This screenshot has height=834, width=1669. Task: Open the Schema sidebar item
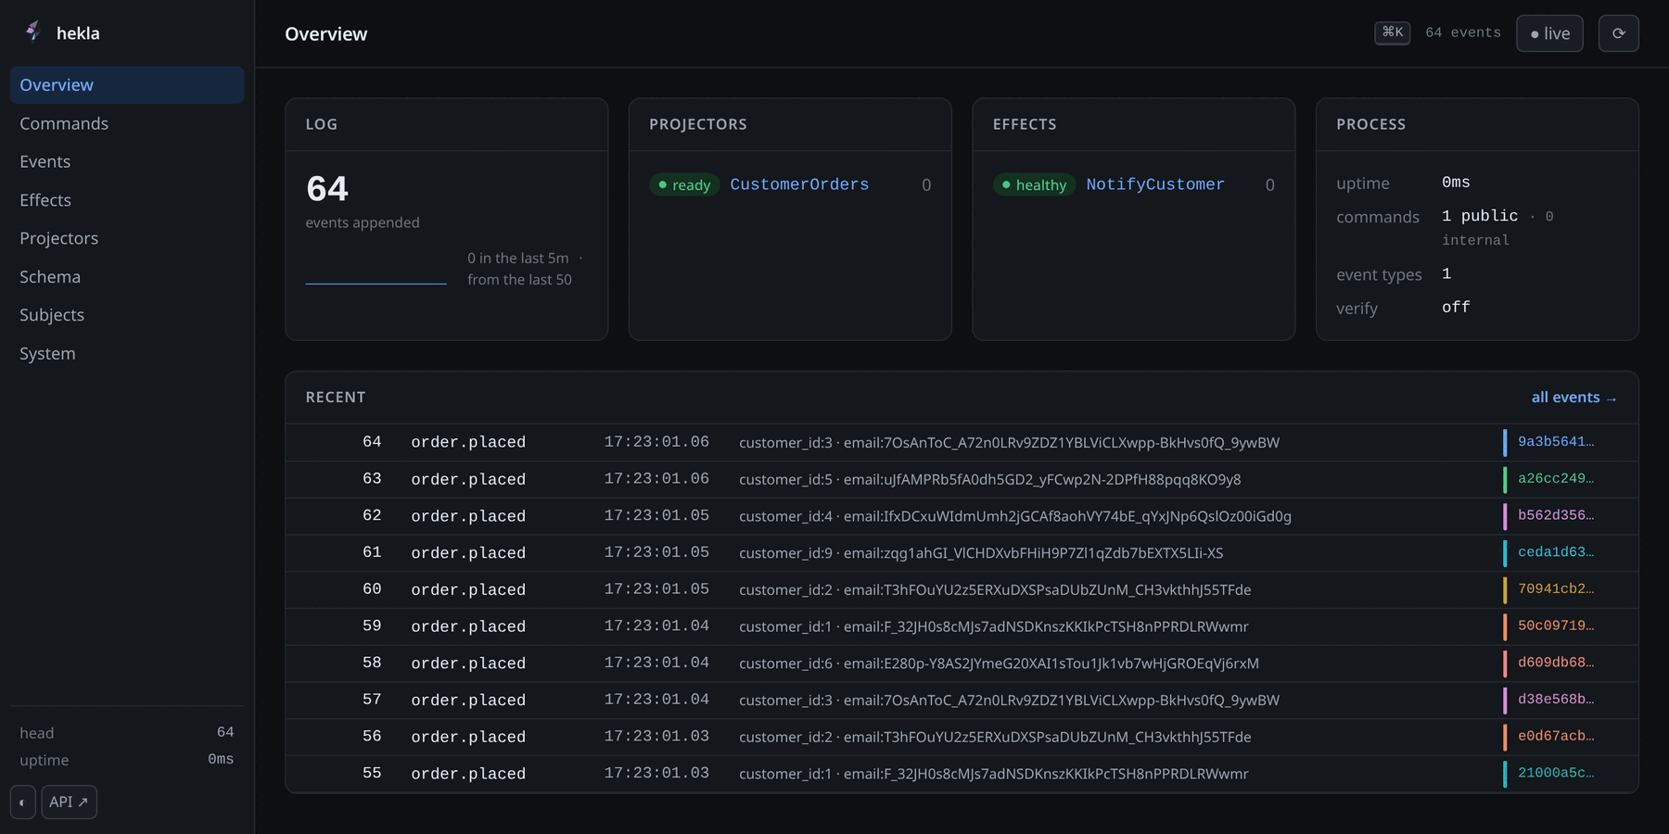click(127, 277)
